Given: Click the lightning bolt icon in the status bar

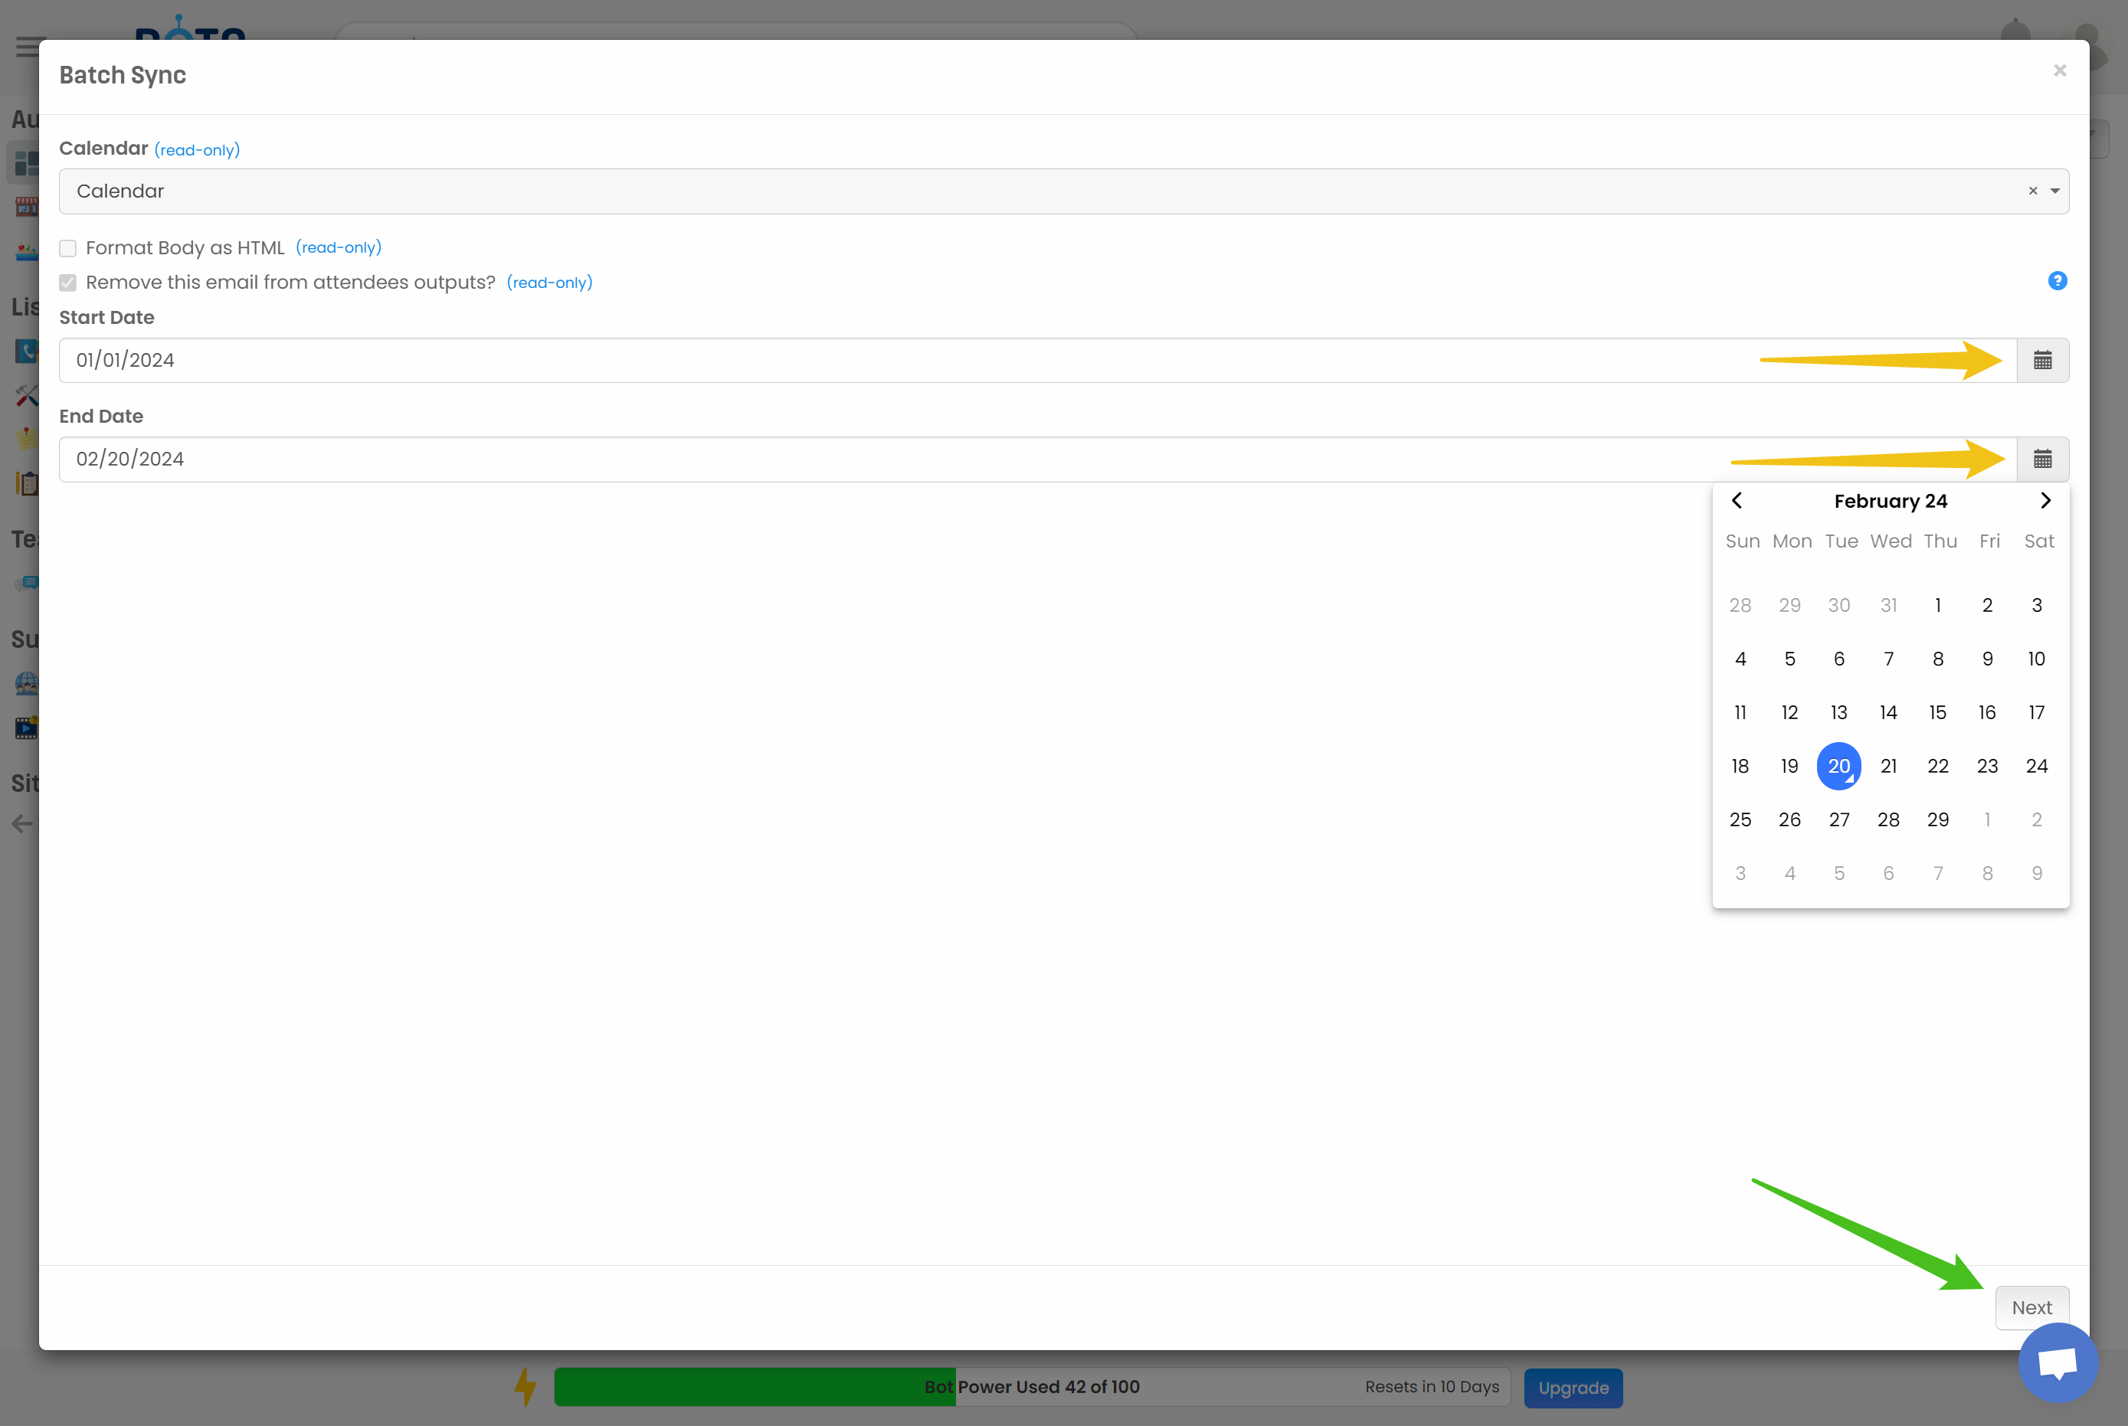Looking at the screenshot, I should 525,1386.
